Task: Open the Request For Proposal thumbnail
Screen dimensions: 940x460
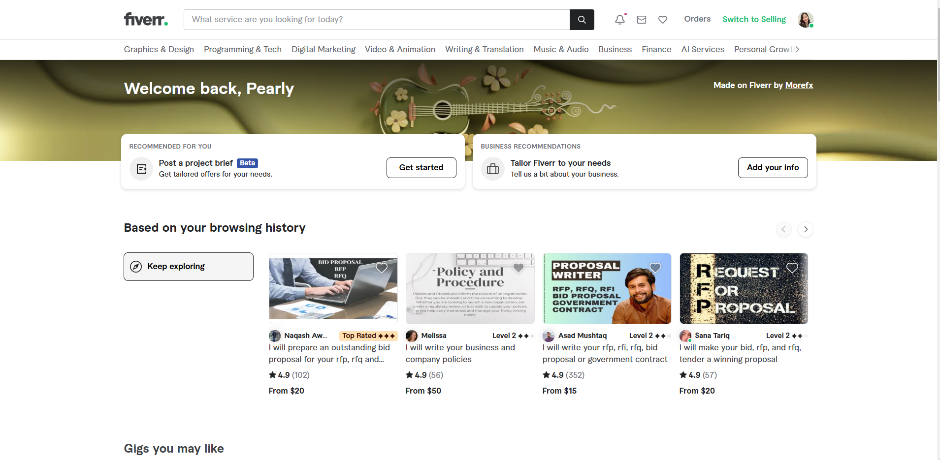Action: [x=744, y=288]
